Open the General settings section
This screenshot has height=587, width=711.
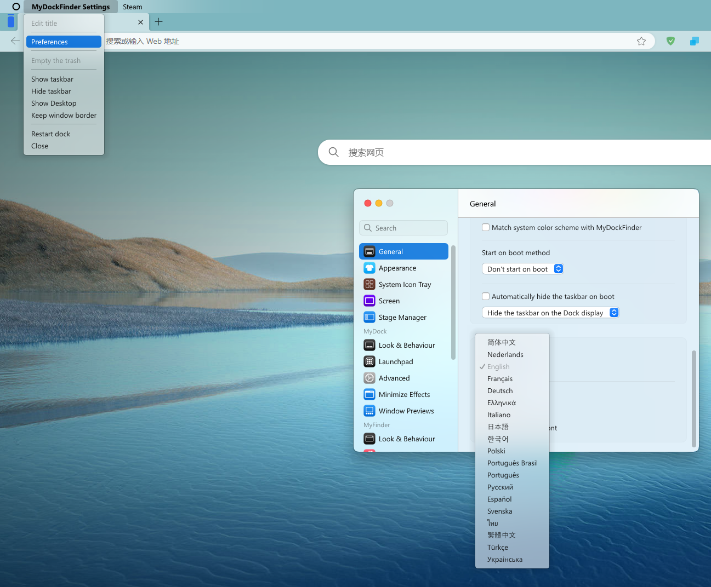(x=403, y=251)
